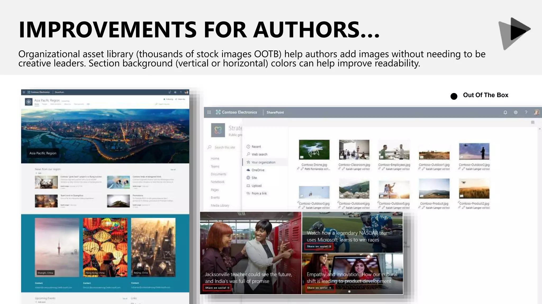Select the Contoso-Product2.jpg thumbnail
The width and height of the screenshot is (542, 304).
474,189
